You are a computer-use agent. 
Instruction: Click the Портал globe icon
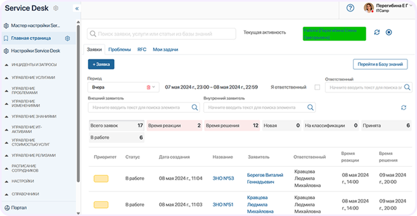(x=7, y=208)
